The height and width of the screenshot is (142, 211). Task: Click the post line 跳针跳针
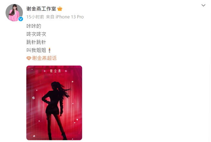tap(36, 42)
